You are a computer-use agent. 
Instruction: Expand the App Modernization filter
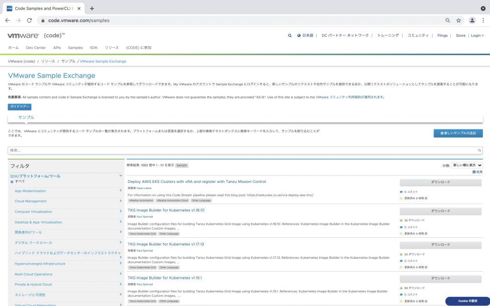(x=121, y=191)
